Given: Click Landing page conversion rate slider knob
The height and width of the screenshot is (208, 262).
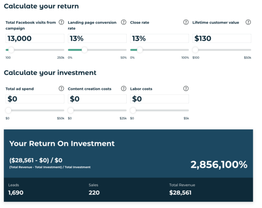Looking at the screenshot, I should (x=85, y=50).
